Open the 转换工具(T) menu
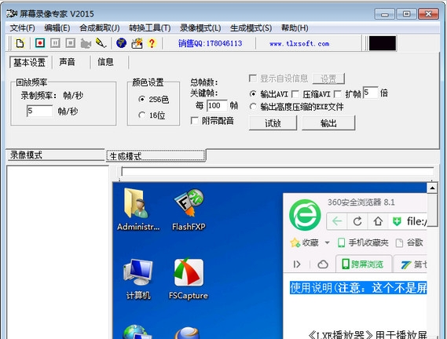This screenshot has width=447, height=339. point(150,28)
